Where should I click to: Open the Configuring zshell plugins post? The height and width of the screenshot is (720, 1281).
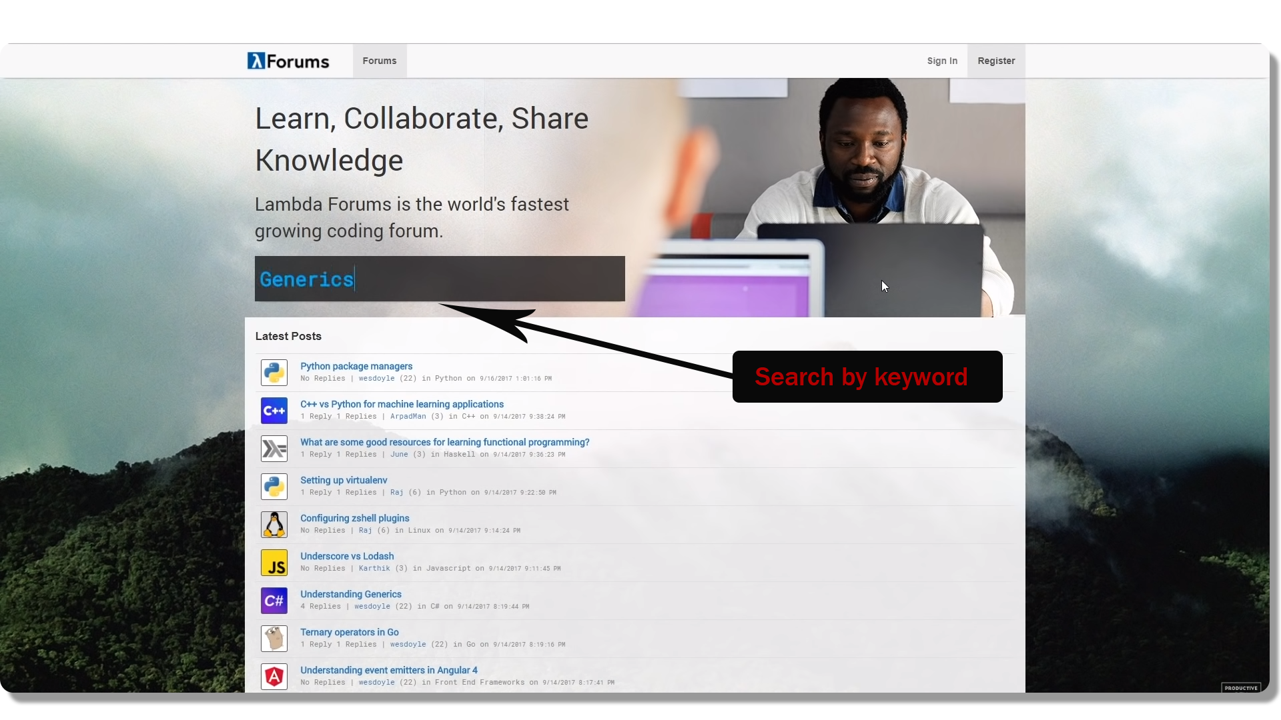[x=355, y=518]
